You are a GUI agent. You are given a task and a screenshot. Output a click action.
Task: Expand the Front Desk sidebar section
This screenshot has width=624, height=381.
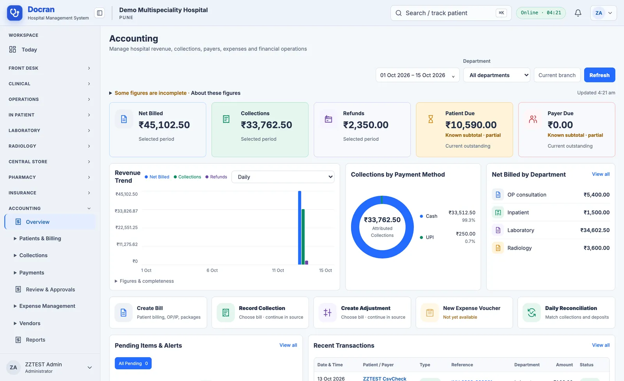pos(50,68)
